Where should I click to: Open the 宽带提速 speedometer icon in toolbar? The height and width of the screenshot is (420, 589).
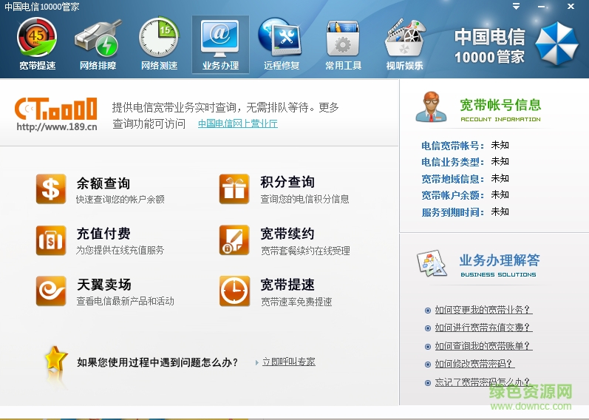coord(37,38)
